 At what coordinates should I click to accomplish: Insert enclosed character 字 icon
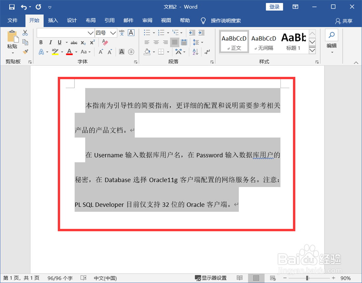131,52
